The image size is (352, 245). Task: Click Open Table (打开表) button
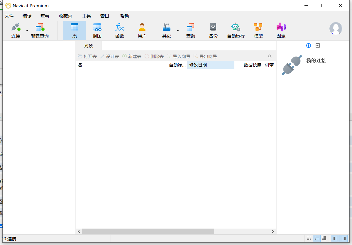(x=87, y=56)
